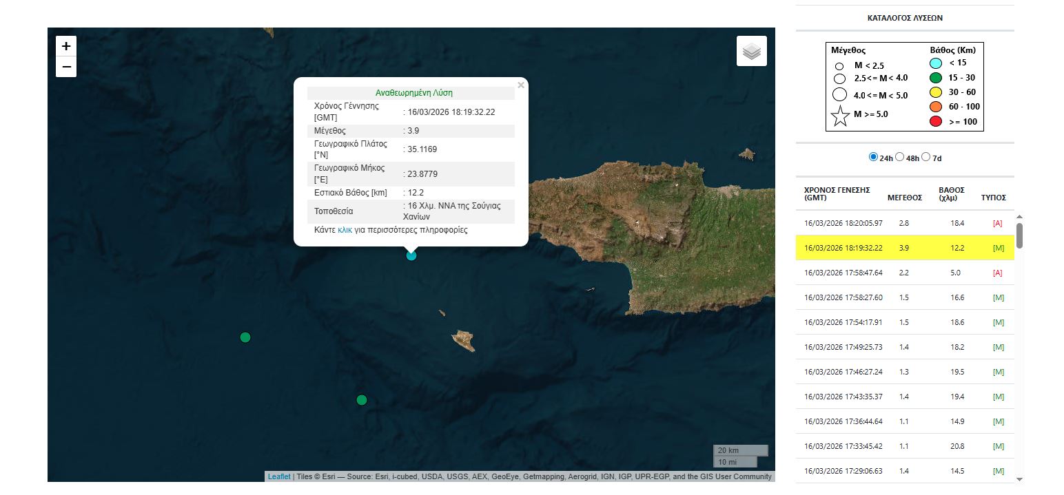
Task: Zoom in on the map
Action: pyautogui.click(x=66, y=46)
